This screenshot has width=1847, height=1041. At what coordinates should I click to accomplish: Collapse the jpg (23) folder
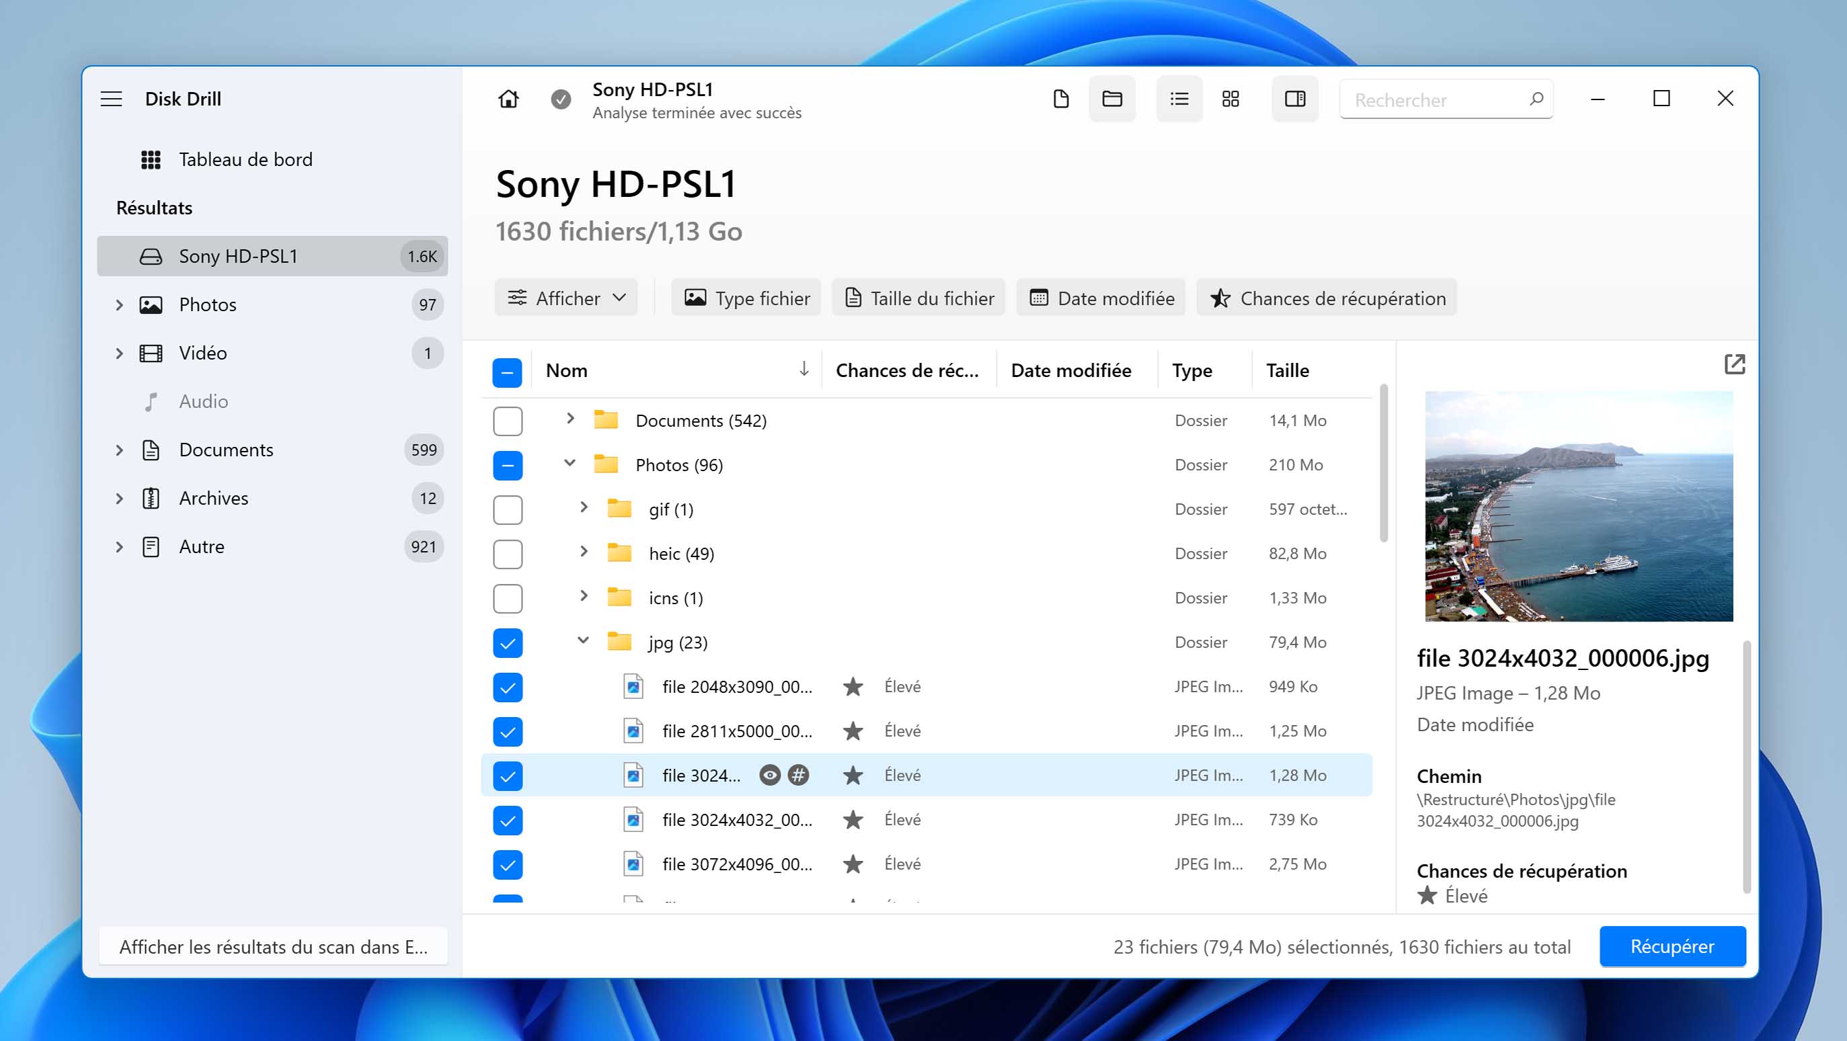pyautogui.click(x=583, y=640)
